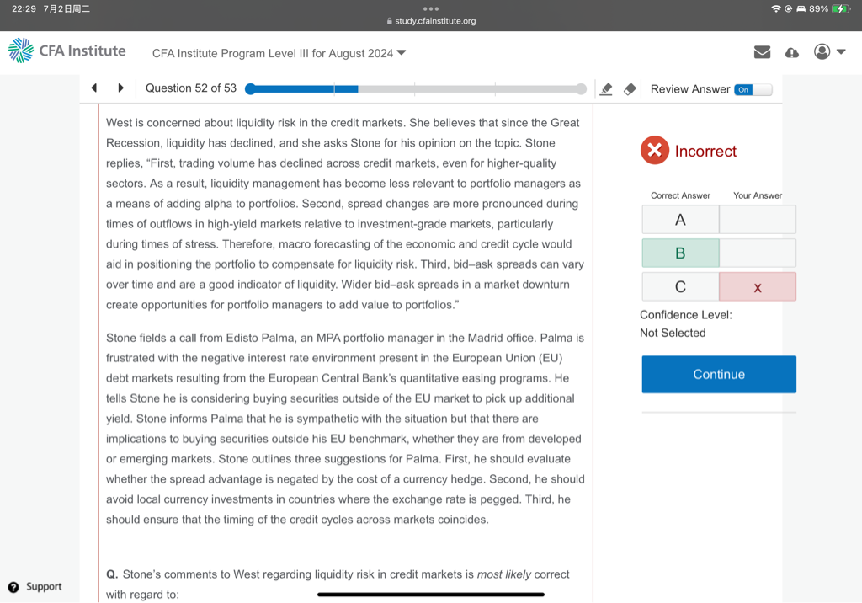
Task: Click the 89% battery percentage text
Action: 818,8
